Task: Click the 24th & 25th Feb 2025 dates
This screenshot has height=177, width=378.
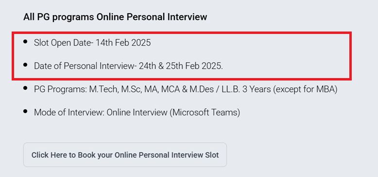Action: click(181, 66)
